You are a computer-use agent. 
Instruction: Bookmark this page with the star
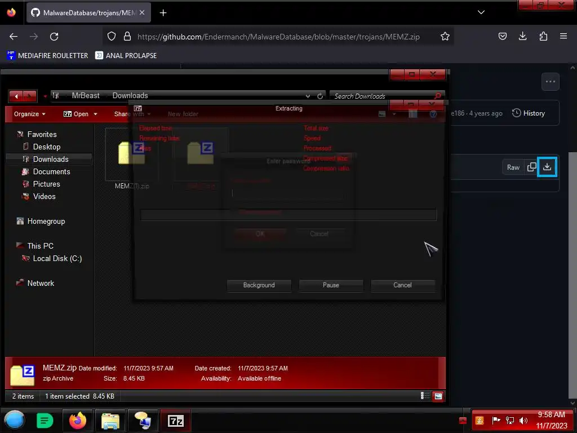click(445, 37)
